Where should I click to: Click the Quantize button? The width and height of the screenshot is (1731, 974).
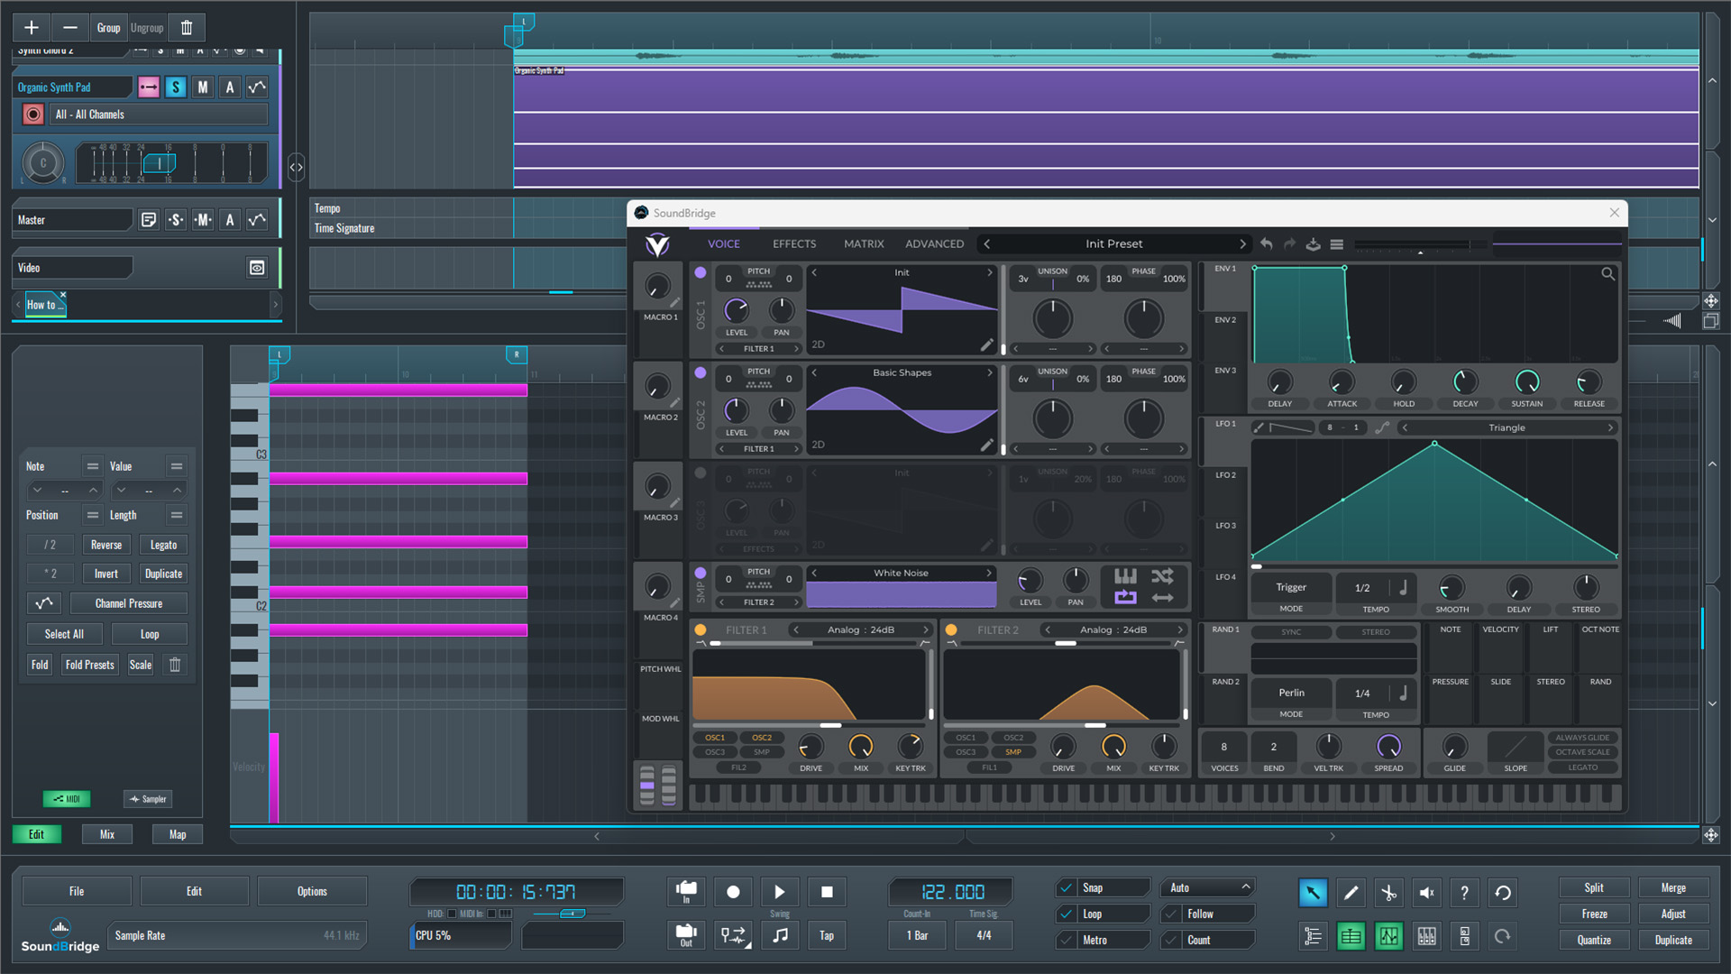[1594, 940]
